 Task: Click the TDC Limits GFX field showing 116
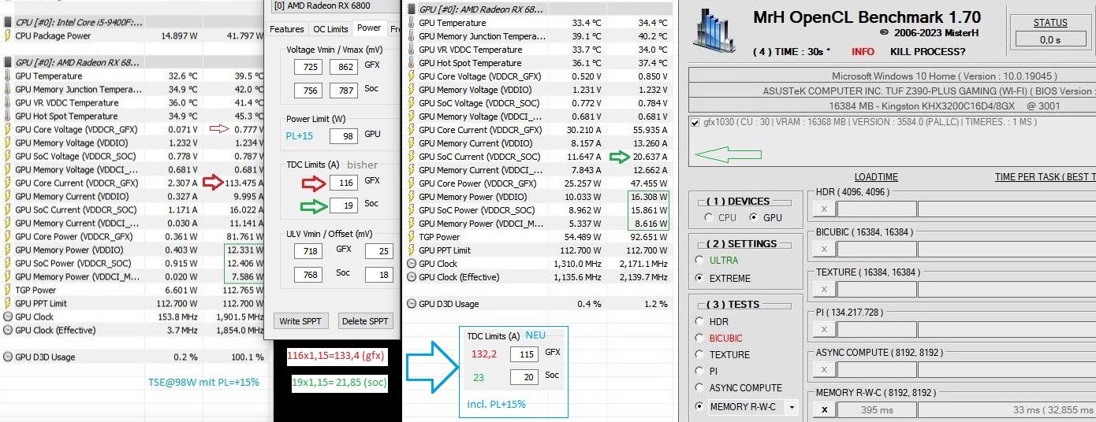click(x=344, y=183)
